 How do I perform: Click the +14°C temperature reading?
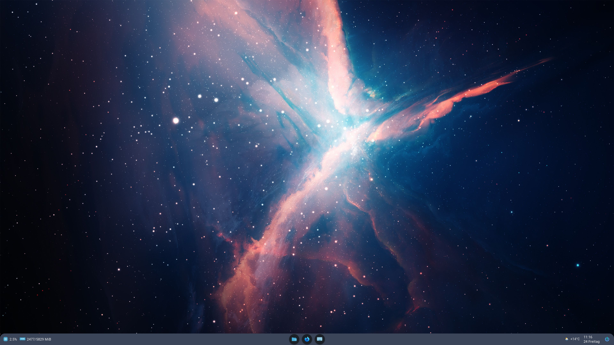pos(575,339)
